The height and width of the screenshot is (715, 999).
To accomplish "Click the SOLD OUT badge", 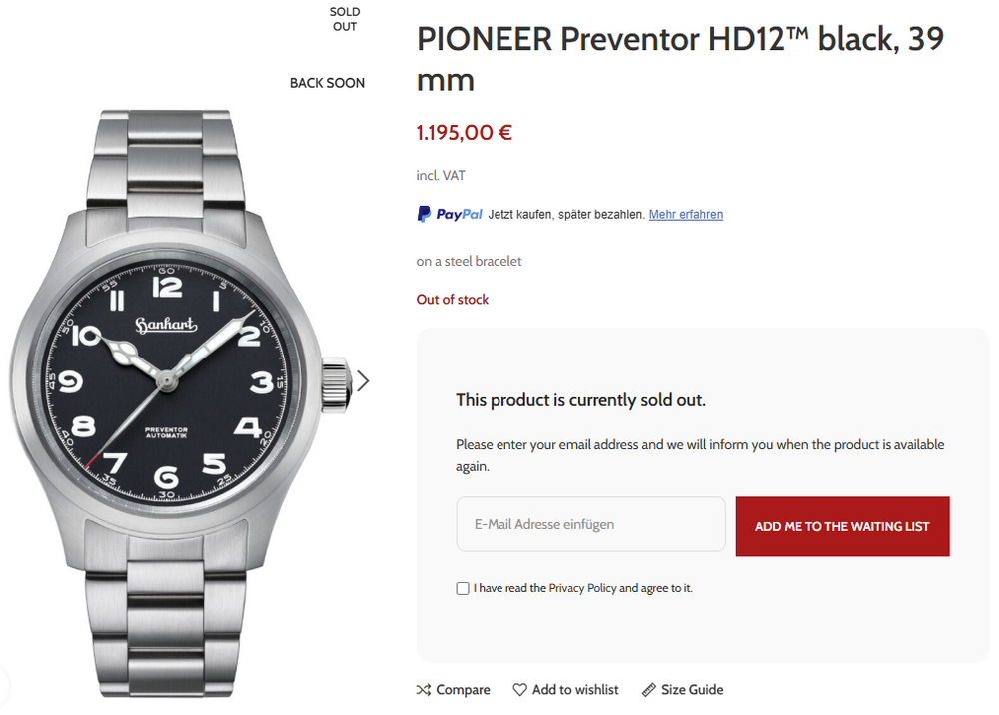I will [345, 19].
